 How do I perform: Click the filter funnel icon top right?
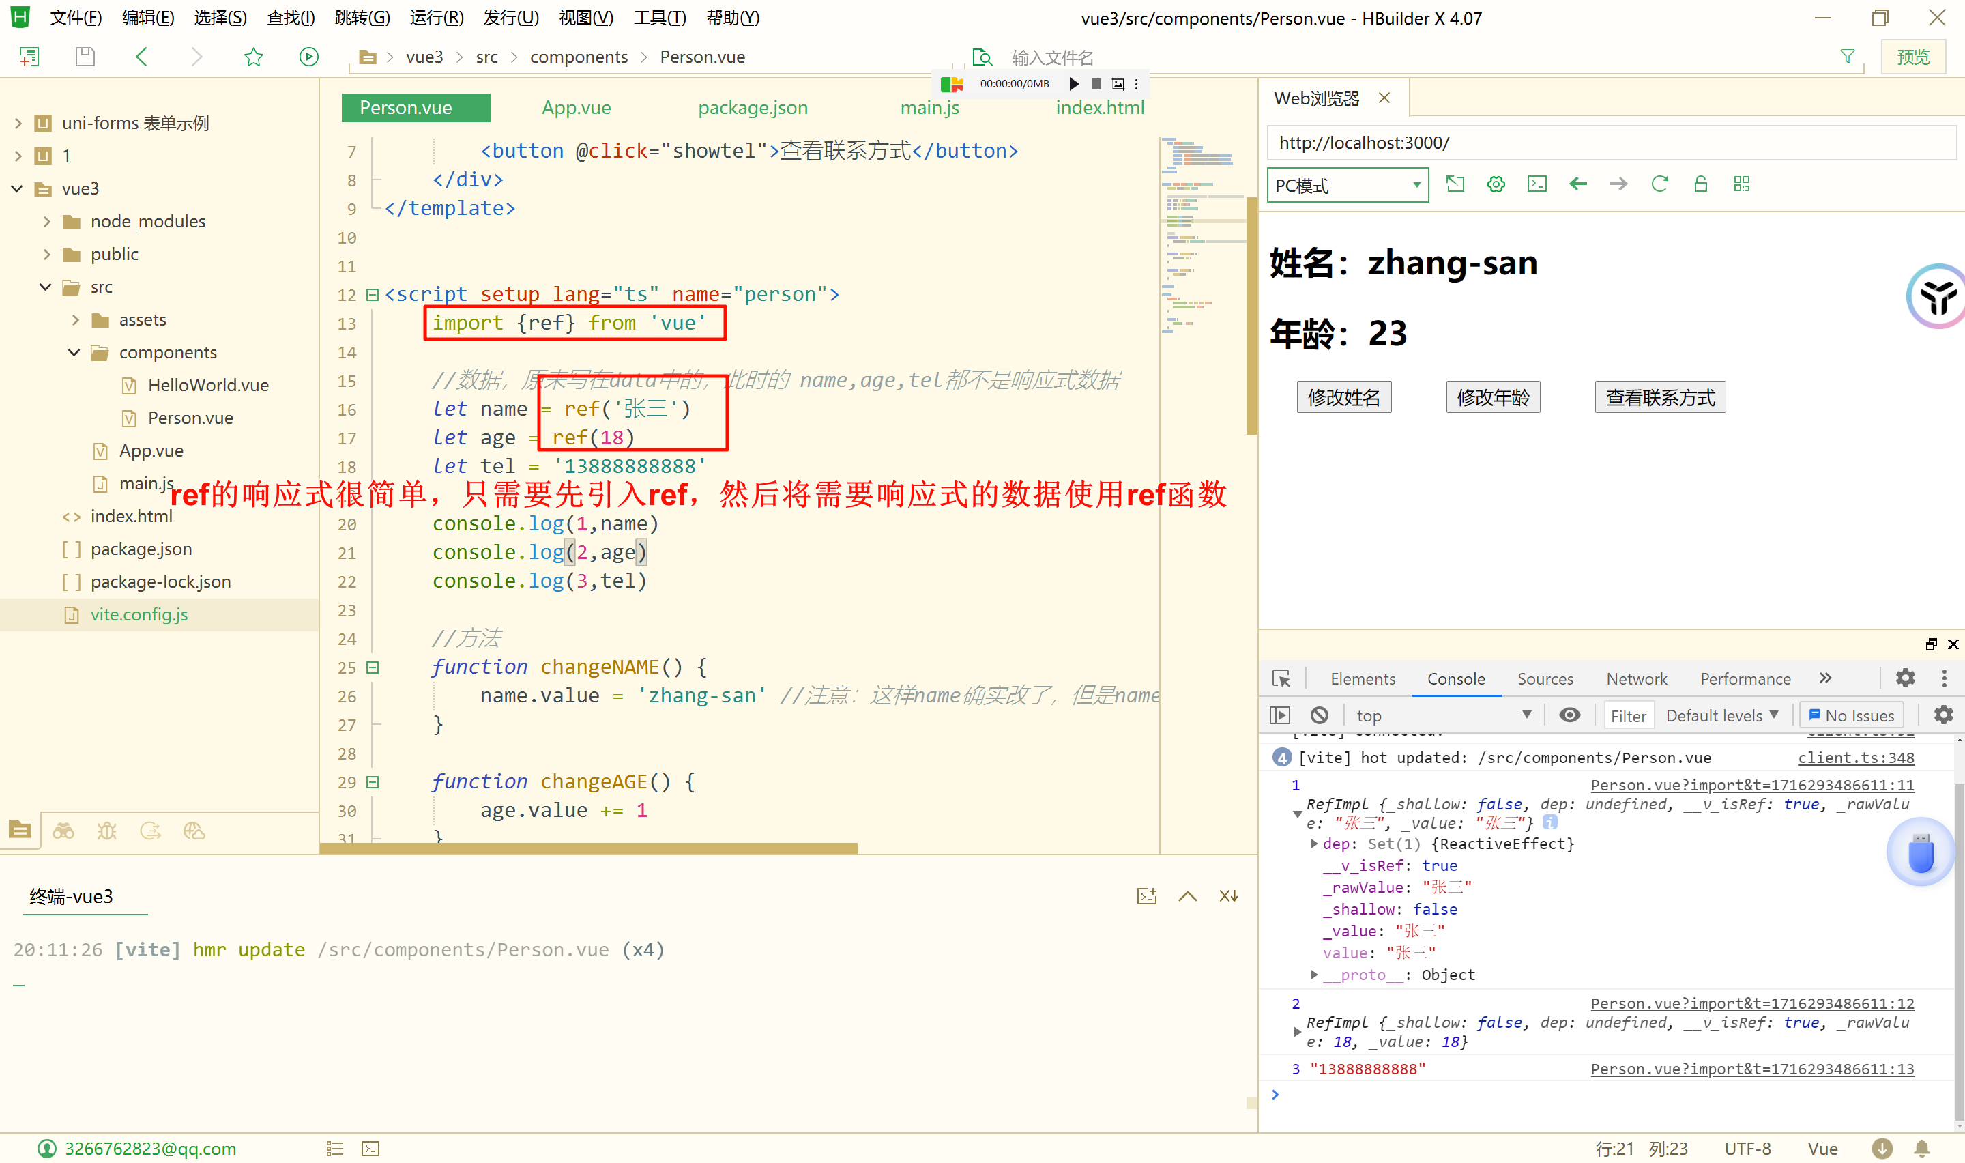[1847, 57]
